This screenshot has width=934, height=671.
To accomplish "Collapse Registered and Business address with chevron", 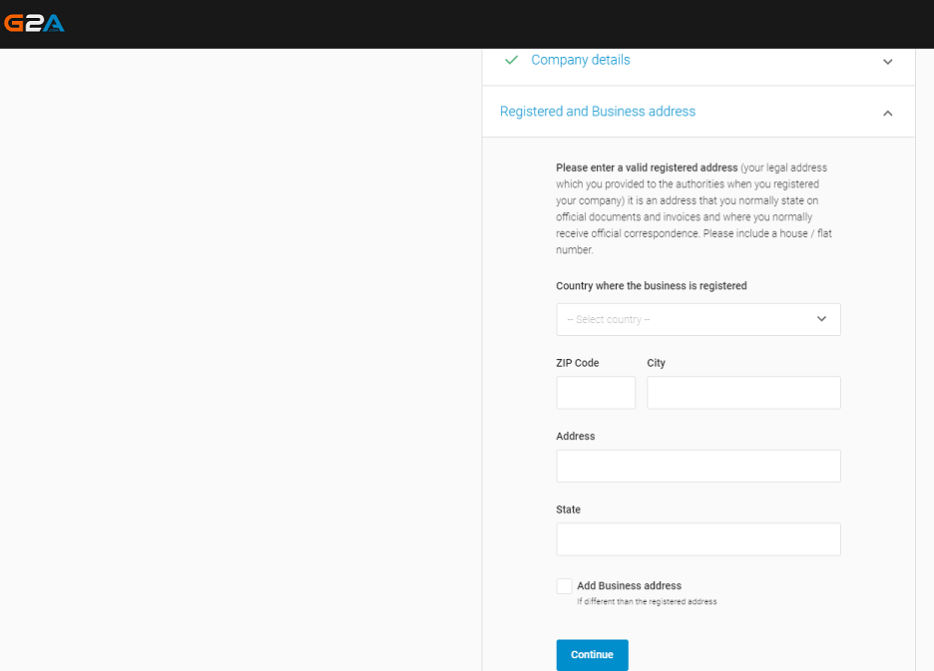I will click(888, 113).
